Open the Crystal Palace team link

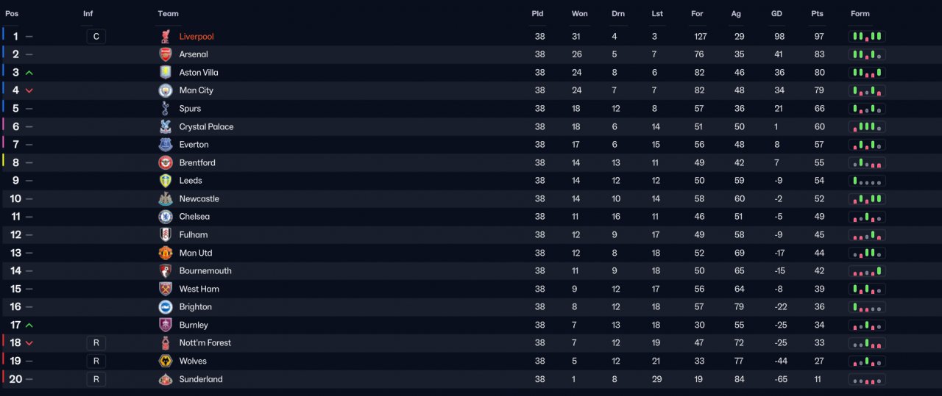(x=206, y=127)
